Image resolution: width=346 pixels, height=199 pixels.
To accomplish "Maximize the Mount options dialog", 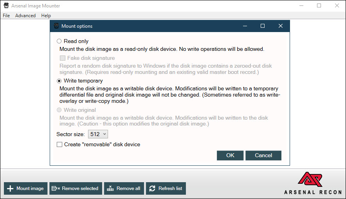I will (263, 26).
